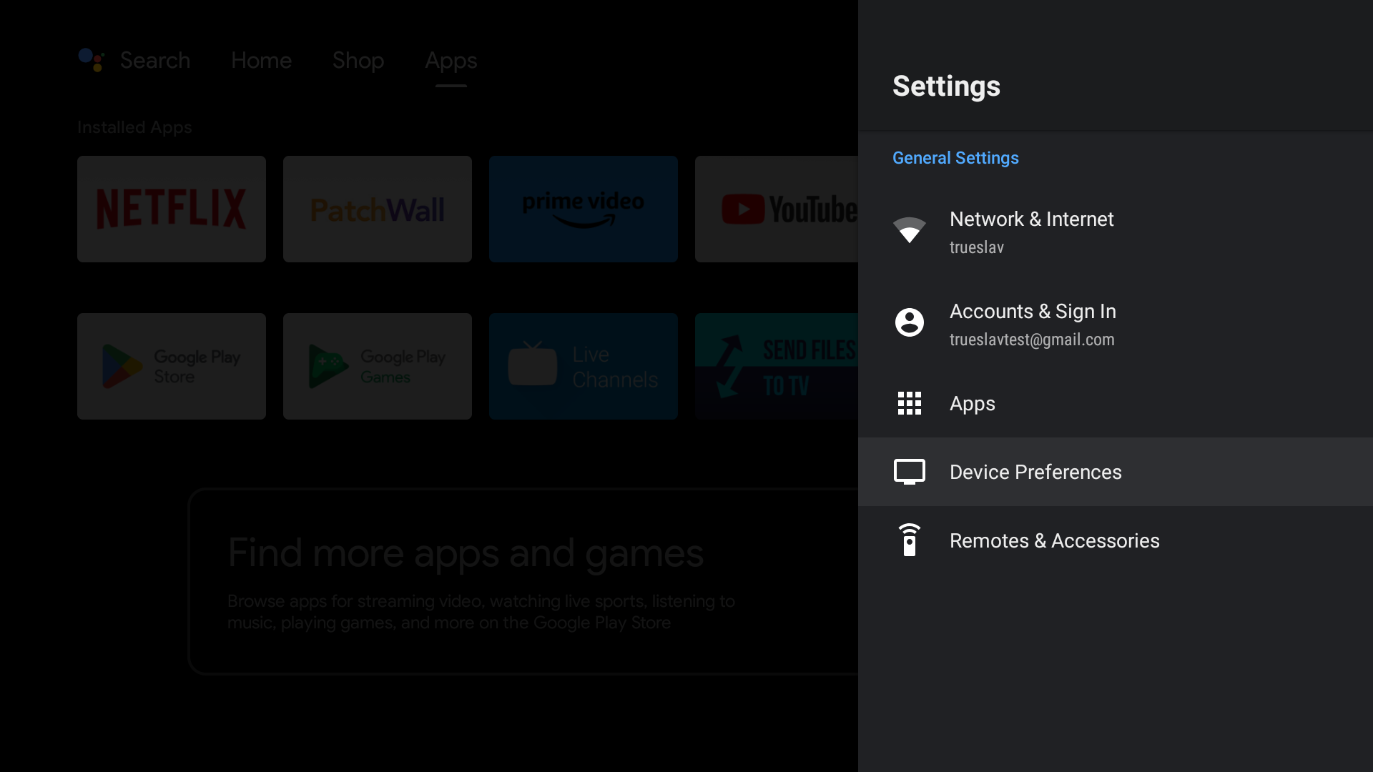Select the Home tab
The height and width of the screenshot is (772, 1373).
pyautogui.click(x=261, y=59)
